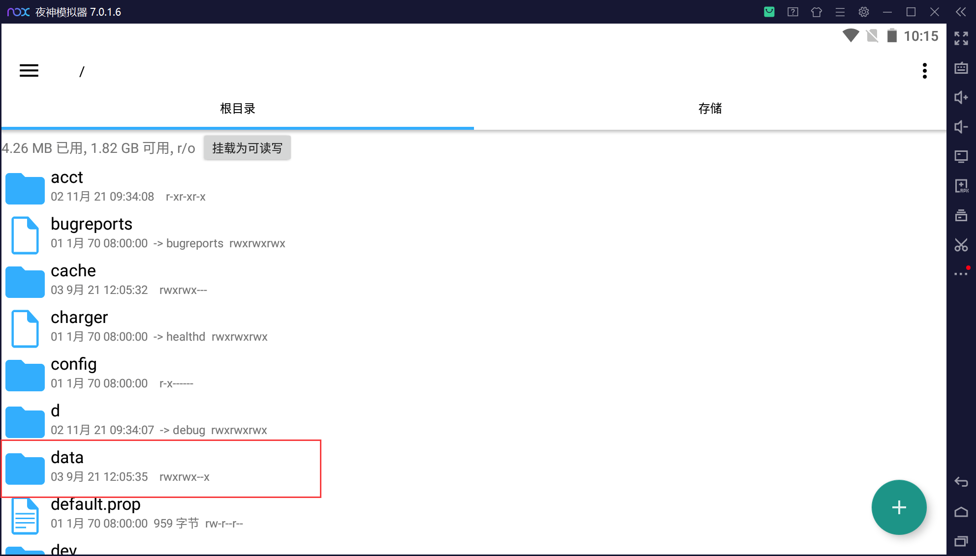Click the Wi-Fi status icon

point(850,36)
